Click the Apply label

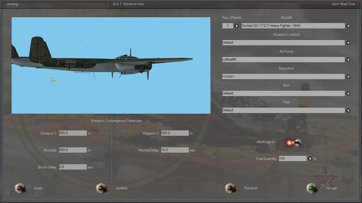[38, 188]
